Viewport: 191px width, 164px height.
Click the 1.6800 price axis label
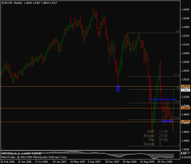coord(185,9)
